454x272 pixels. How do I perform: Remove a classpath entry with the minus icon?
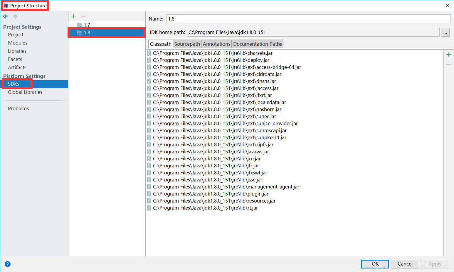pyautogui.click(x=449, y=64)
